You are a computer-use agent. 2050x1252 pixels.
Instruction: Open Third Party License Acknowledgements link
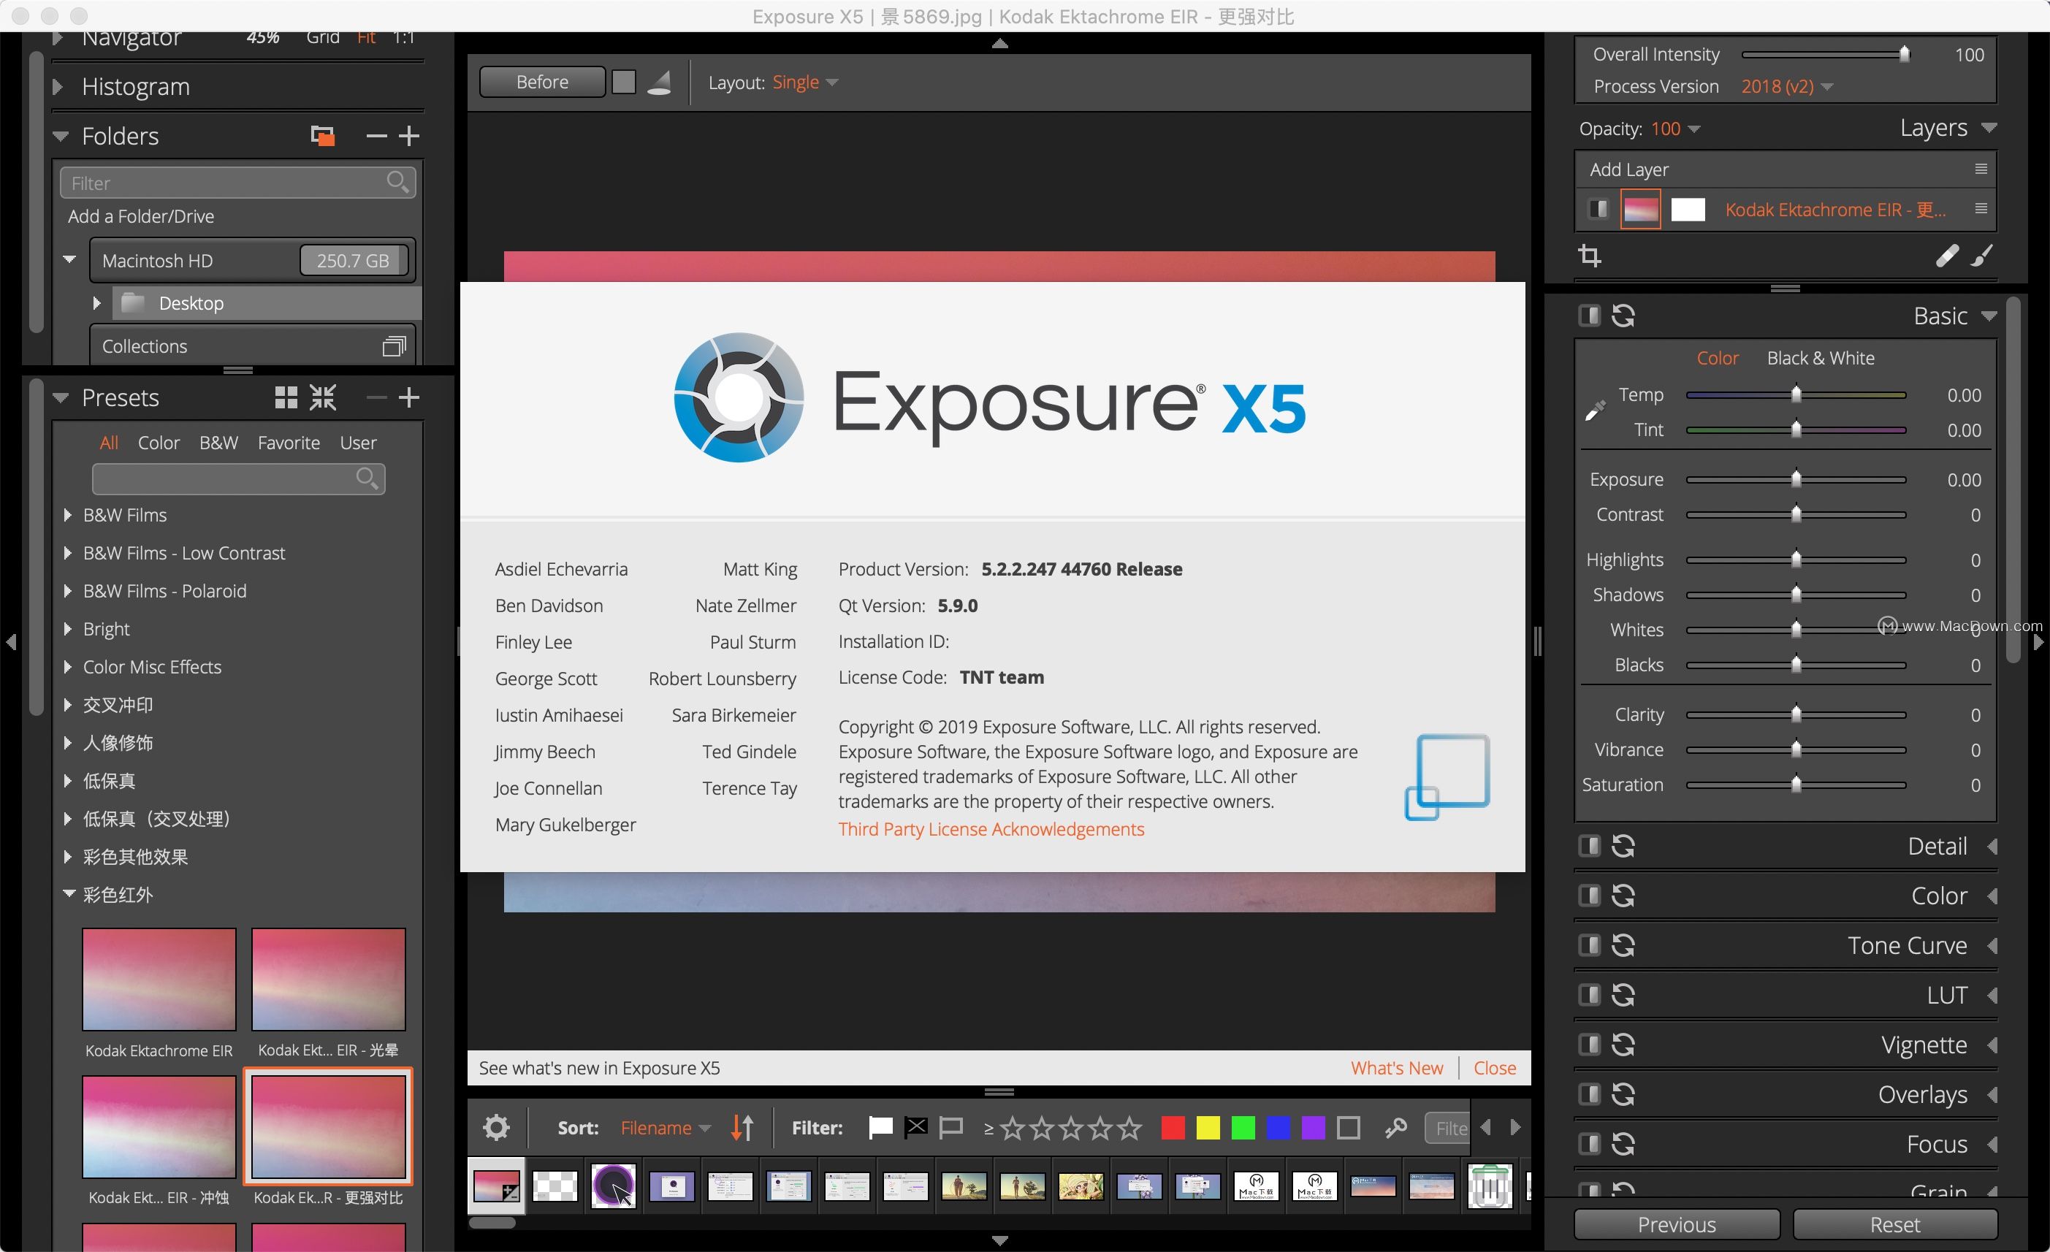(991, 828)
